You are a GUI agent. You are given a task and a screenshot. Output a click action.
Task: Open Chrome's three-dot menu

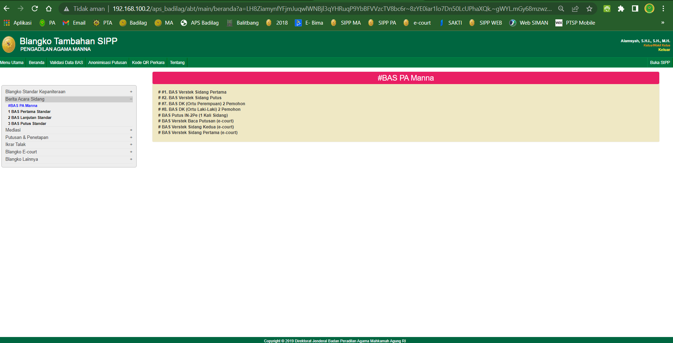coord(663,9)
